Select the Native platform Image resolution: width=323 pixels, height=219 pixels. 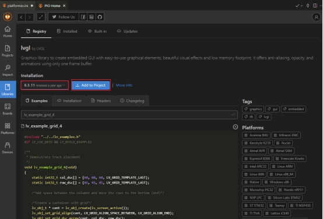252,182
